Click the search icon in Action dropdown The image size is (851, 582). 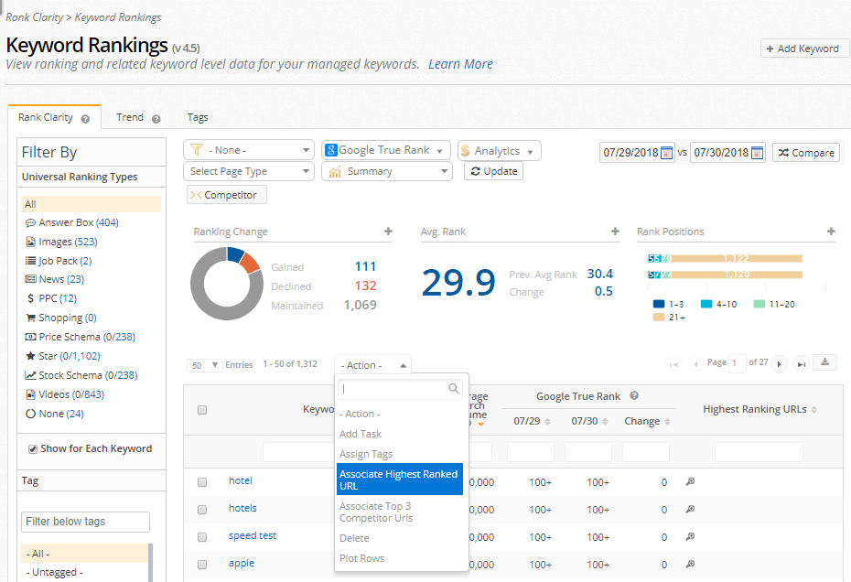[454, 388]
